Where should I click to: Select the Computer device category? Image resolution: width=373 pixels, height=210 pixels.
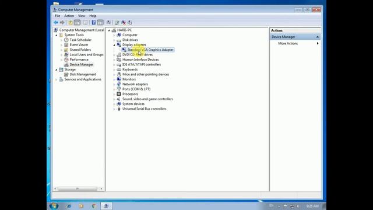(x=129, y=35)
